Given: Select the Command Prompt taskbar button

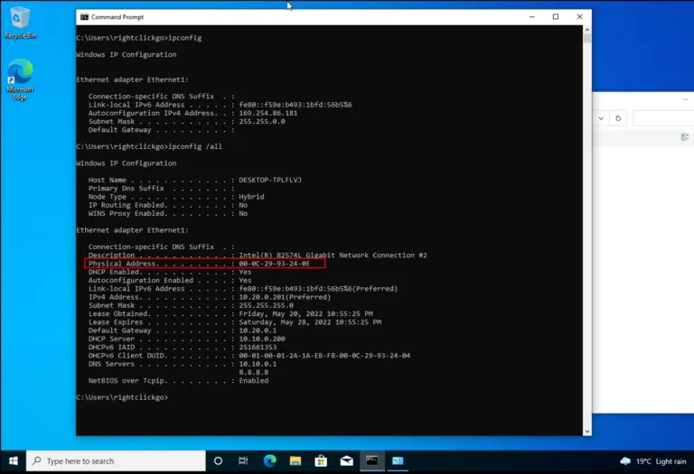Looking at the screenshot, I should pyautogui.click(x=372, y=461).
